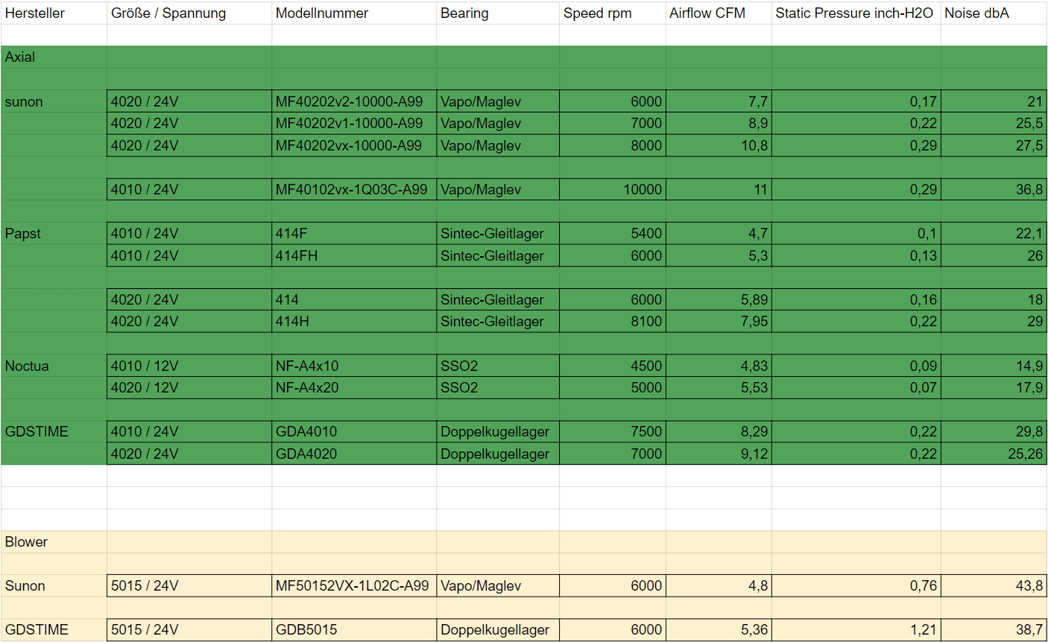Select the Größe / Spannung header cell
Screen dimensions: 1048x642
pos(189,13)
